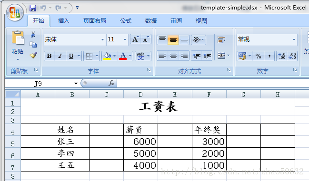This screenshot has height=181, width=309.
Task: Paste clipboard contents using the paste icon
Action: click(x=18, y=38)
